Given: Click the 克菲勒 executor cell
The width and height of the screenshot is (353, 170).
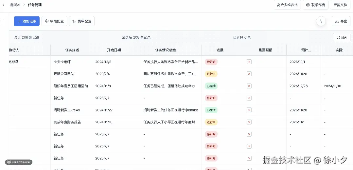Looking at the screenshot, I should coord(14,62).
